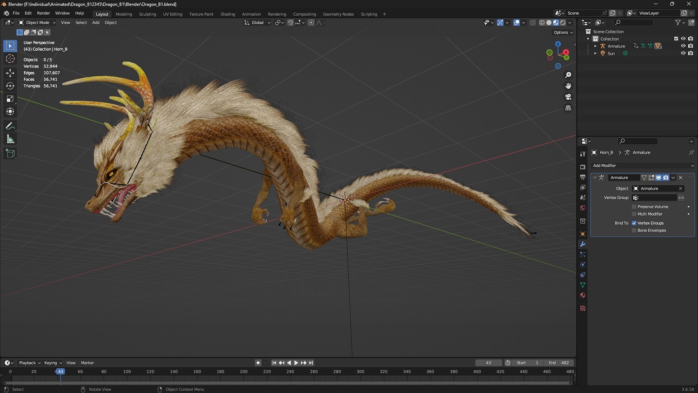698x393 pixels.
Task: Hide the Sun object in the outliner
Action: pos(683,53)
